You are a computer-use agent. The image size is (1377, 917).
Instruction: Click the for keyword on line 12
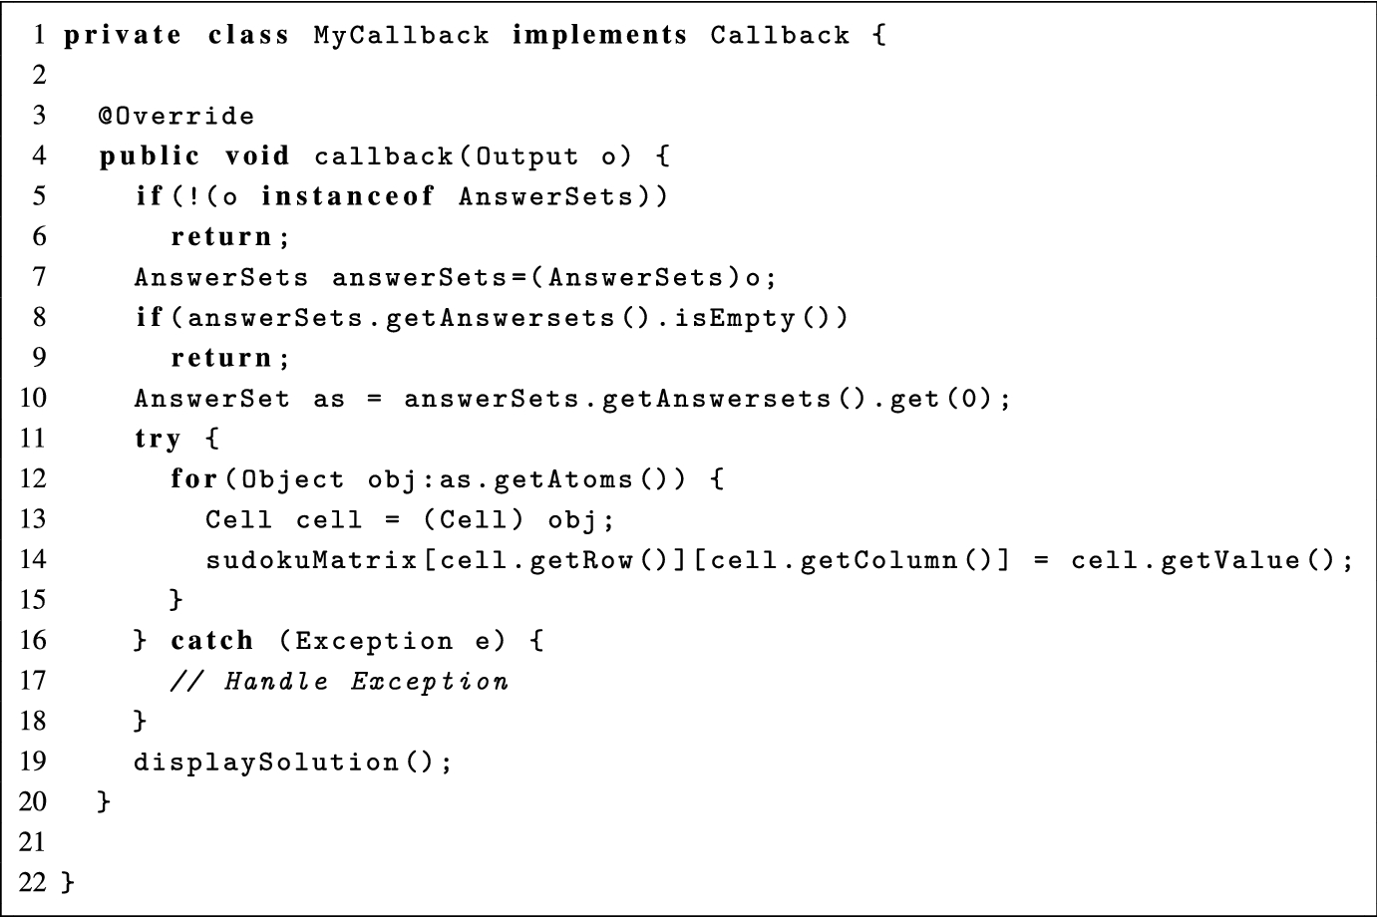click(192, 479)
